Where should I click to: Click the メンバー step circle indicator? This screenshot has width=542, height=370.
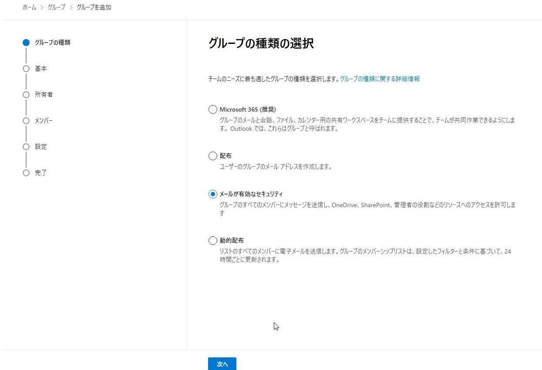pos(26,121)
